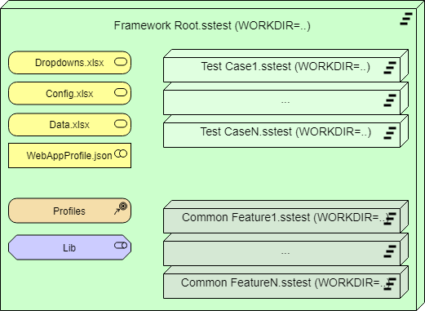Select the Data.xlsx label

tap(69, 125)
